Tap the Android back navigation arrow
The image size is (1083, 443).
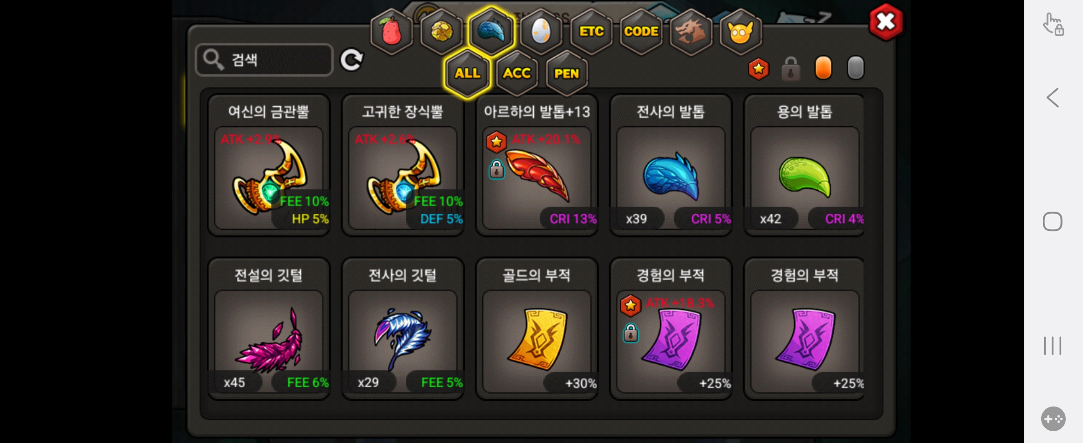click(1052, 98)
